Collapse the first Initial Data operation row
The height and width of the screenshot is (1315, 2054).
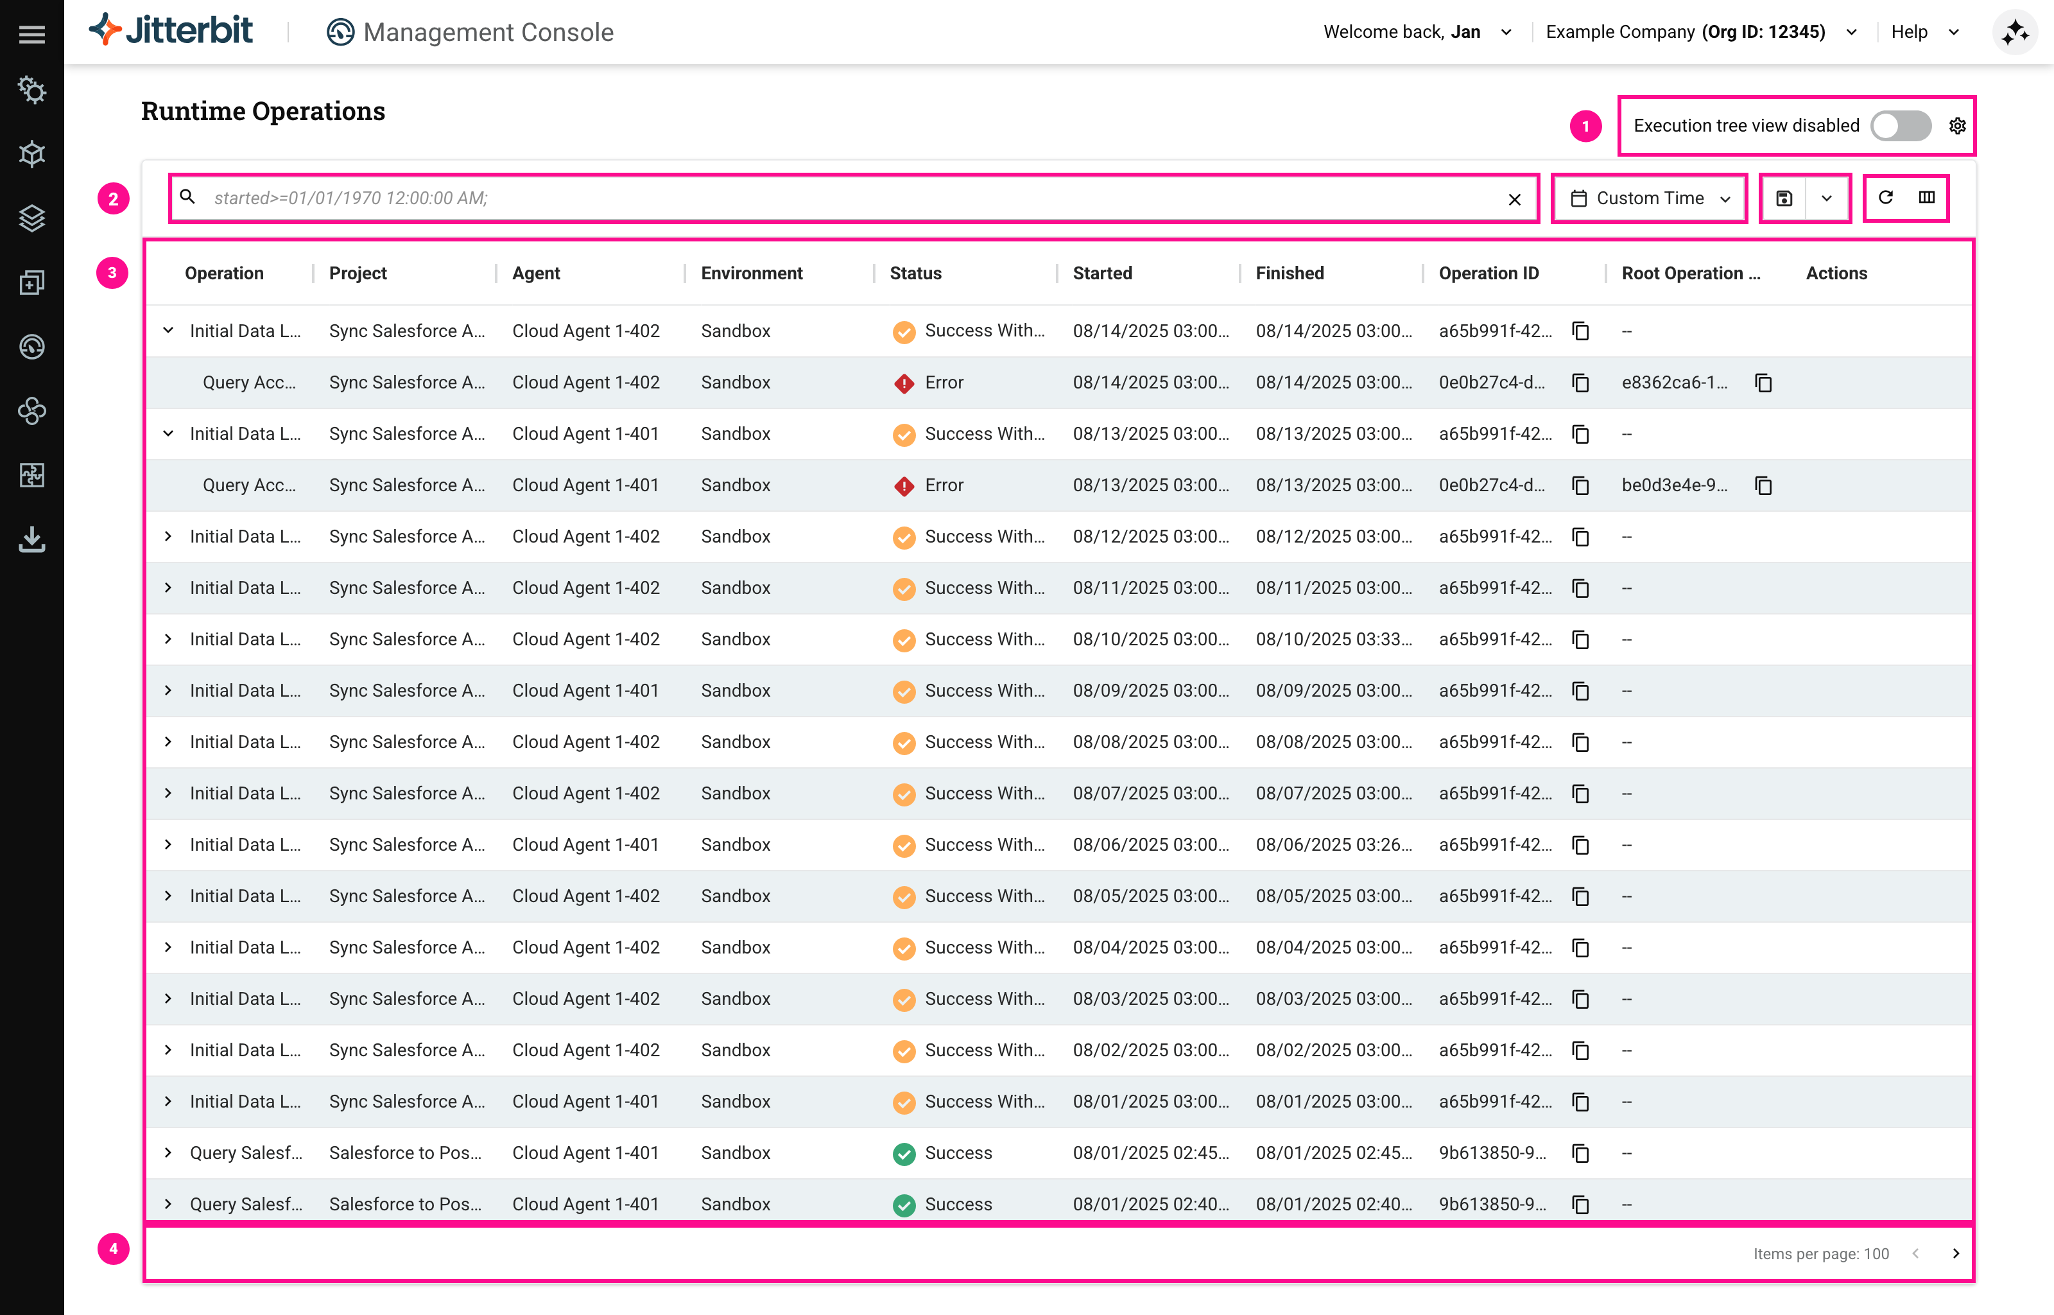point(168,331)
